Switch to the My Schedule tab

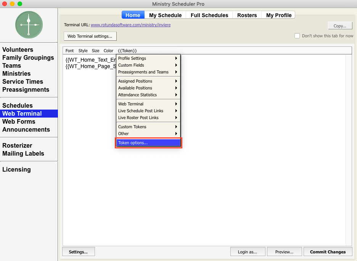coord(165,15)
